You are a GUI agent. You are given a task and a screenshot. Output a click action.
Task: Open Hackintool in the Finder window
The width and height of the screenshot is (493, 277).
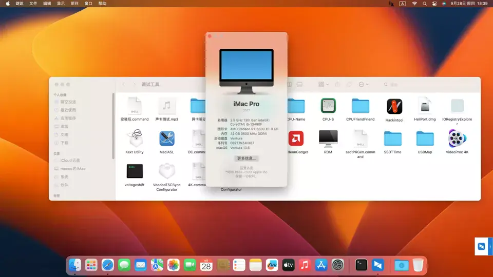pos(394,107)
